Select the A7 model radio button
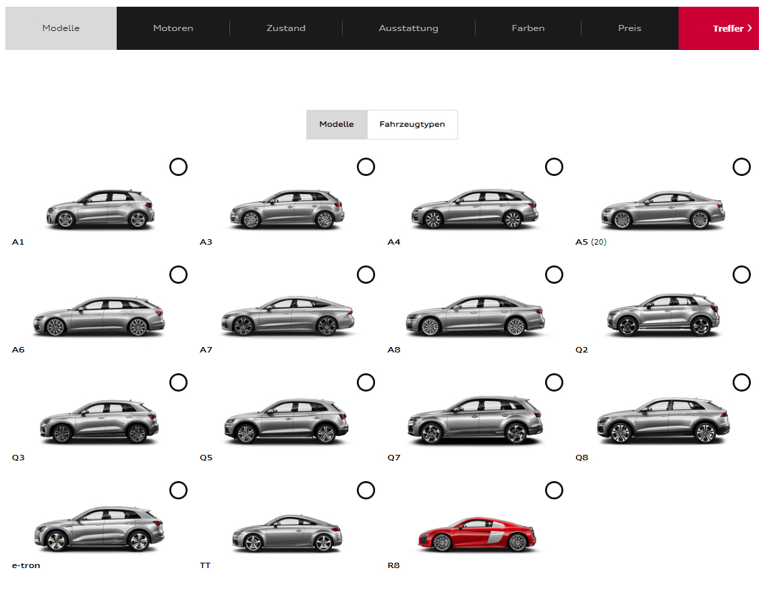The height and width of the screenshot is (593, 765). click(x=366, y=274)
